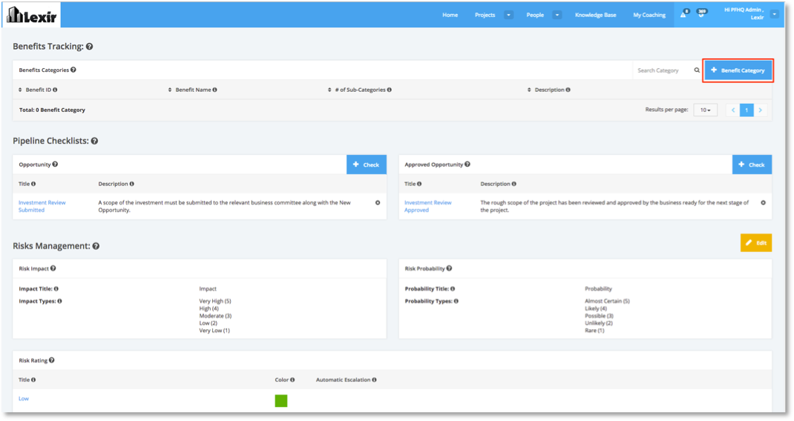Select page 1 in pagination
This screenshot has height=421, width=794.
(x=747, y=110)
